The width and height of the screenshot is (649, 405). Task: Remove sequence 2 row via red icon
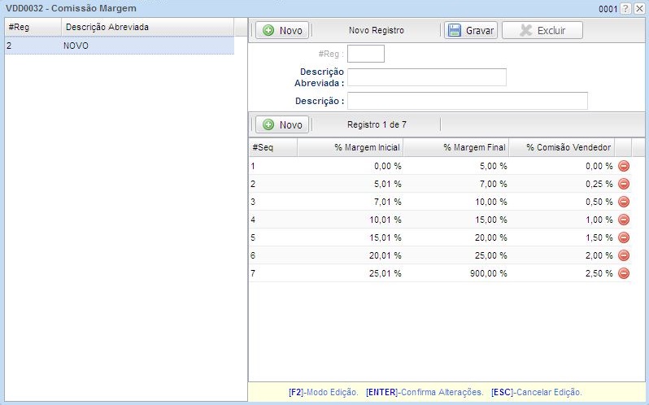624,184
